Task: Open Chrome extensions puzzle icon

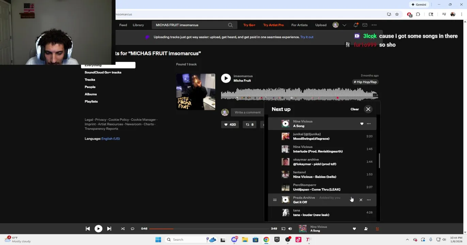Action: coord(418,14)
